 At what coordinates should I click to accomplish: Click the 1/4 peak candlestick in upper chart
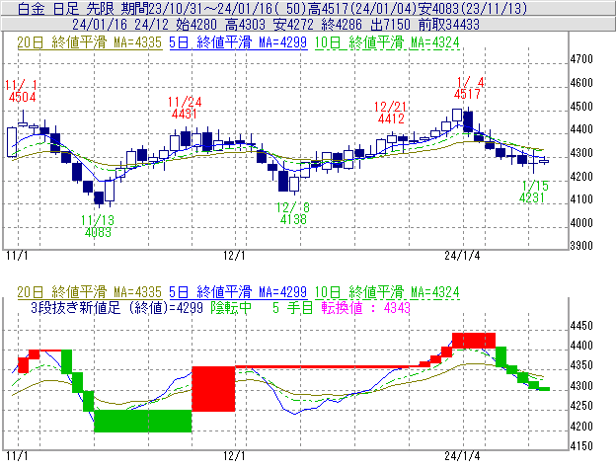coord(468,121)
